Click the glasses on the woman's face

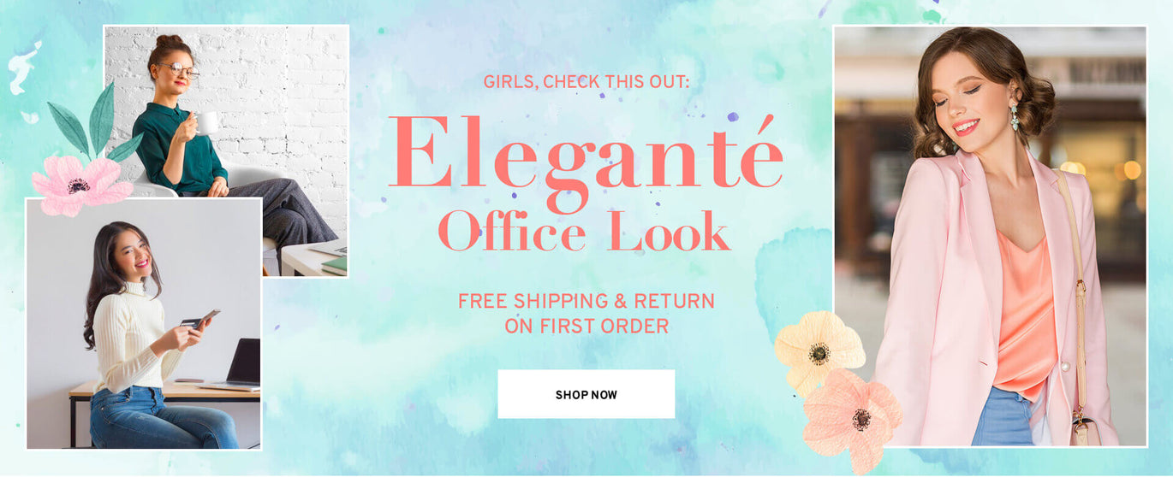(x=180, y=70)
